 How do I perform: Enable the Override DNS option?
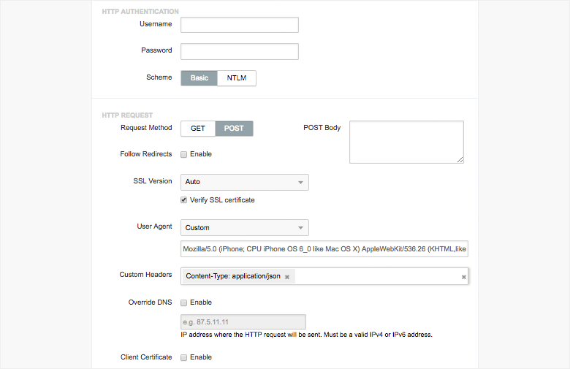[184, 303]
